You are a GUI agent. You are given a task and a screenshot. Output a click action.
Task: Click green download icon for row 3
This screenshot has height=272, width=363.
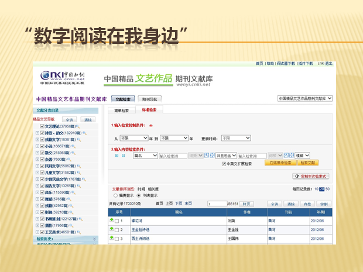112,237
